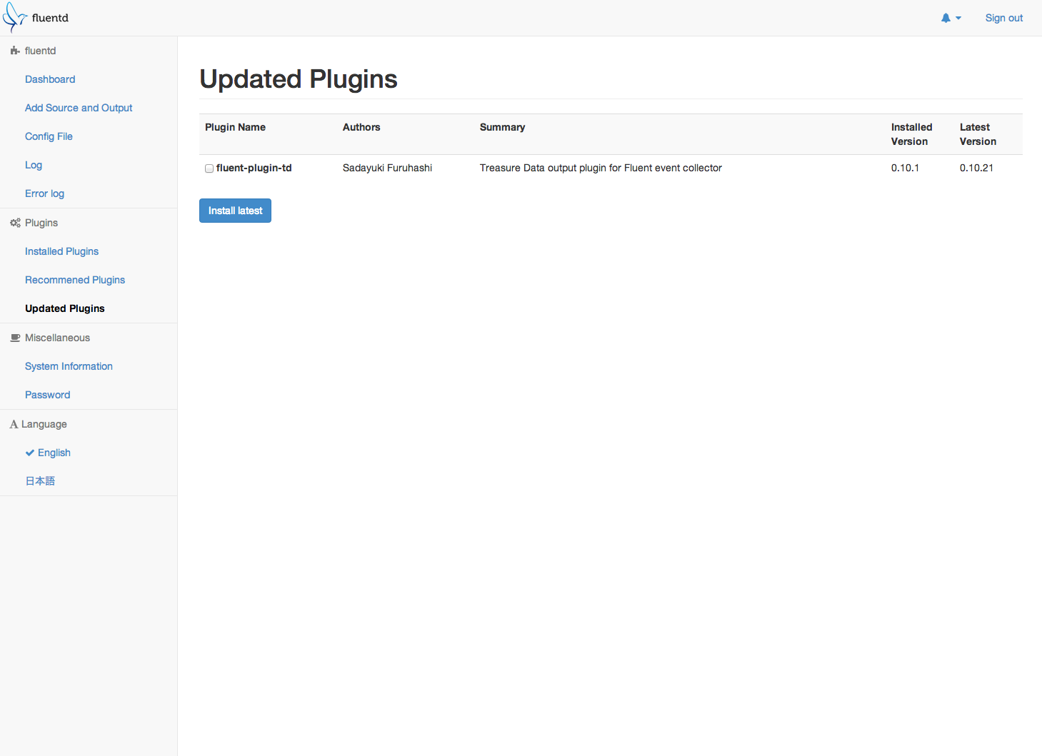Tick the fluent-plugin-td checkbox
The height and width of the screenshot is (756, 1042).
click(x=209, y=168)
